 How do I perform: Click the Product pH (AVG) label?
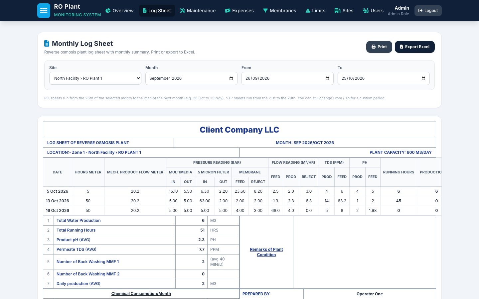point(74,240)
